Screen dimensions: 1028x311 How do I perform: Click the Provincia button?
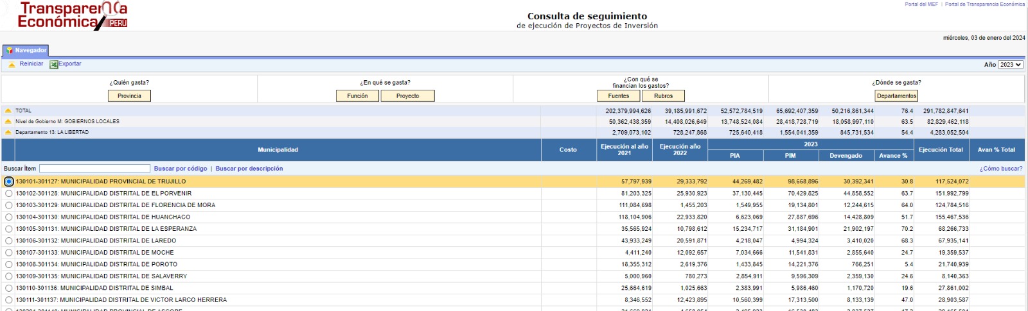click(129, 96)
